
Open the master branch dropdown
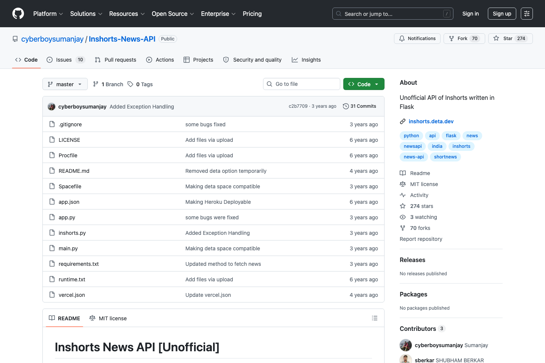tap(65, 84)
